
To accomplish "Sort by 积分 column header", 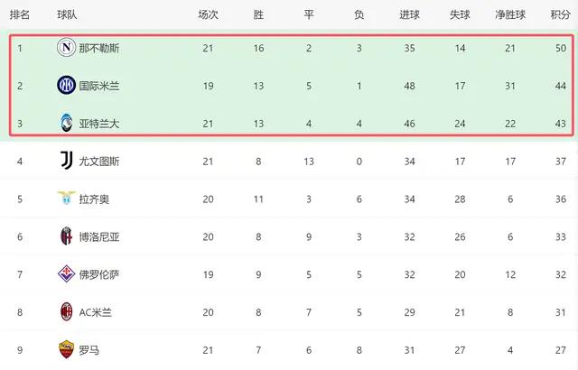I will (561, 15).
